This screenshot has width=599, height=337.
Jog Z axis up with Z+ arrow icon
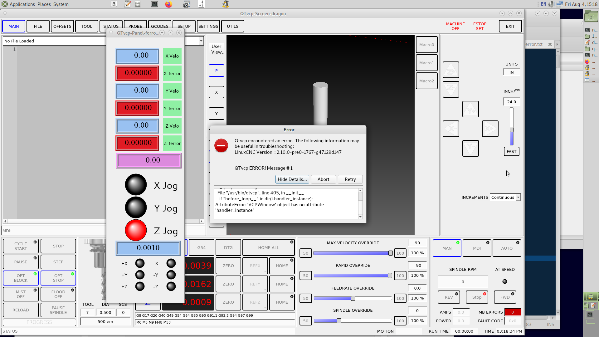(451, 70)
